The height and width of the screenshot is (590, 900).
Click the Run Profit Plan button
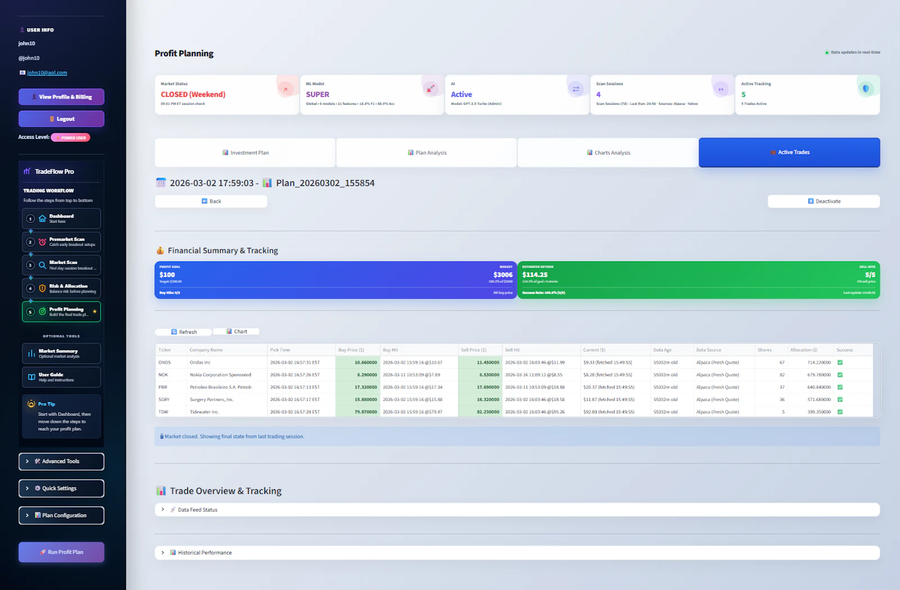[x=61, y=552]
